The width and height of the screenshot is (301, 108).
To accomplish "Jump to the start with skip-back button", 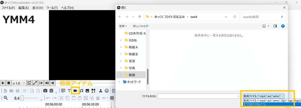I will 41,83.
